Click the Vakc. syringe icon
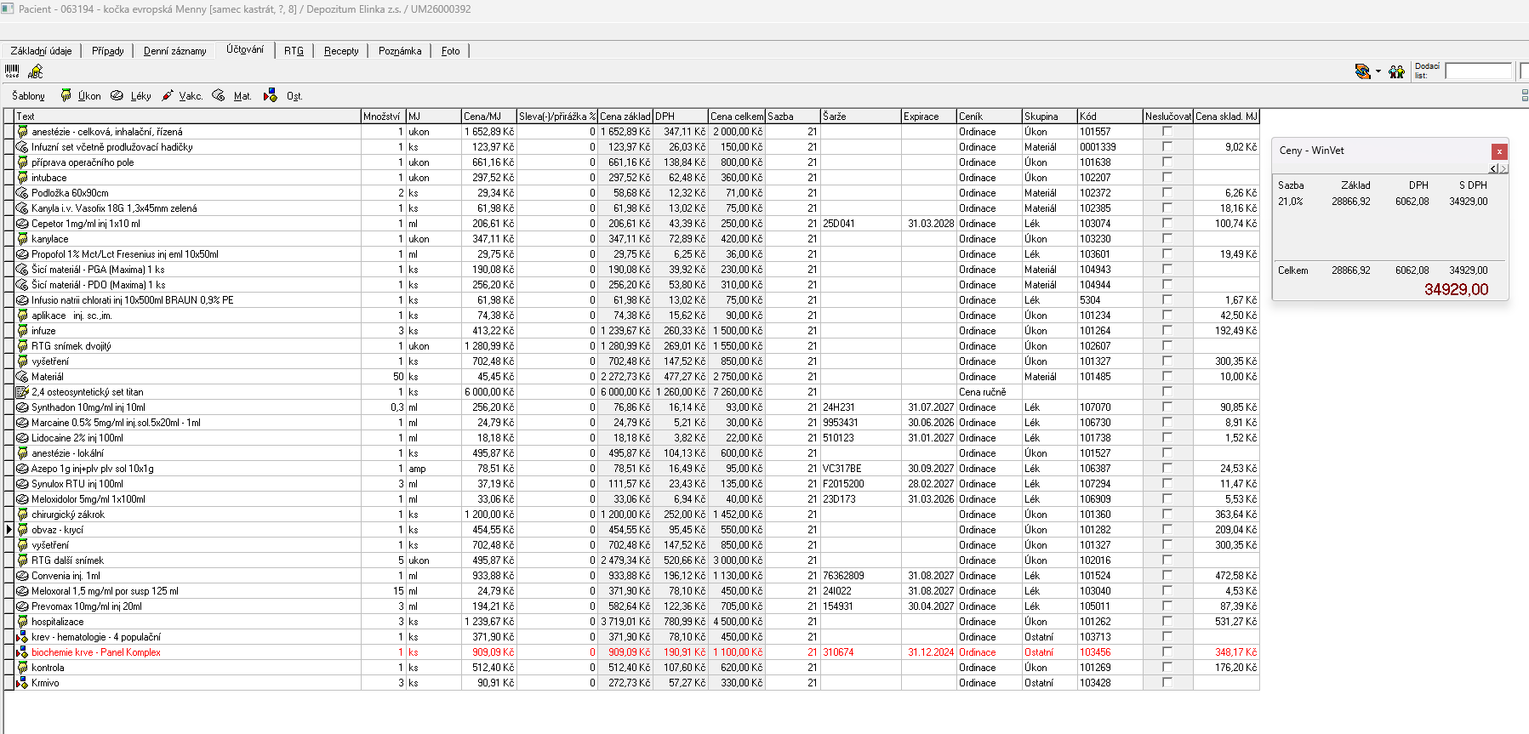The image size is (1529, 734). point(168,95)
